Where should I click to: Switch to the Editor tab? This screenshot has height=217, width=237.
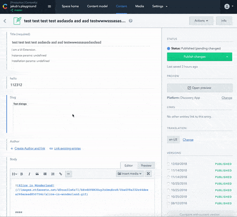129,166
